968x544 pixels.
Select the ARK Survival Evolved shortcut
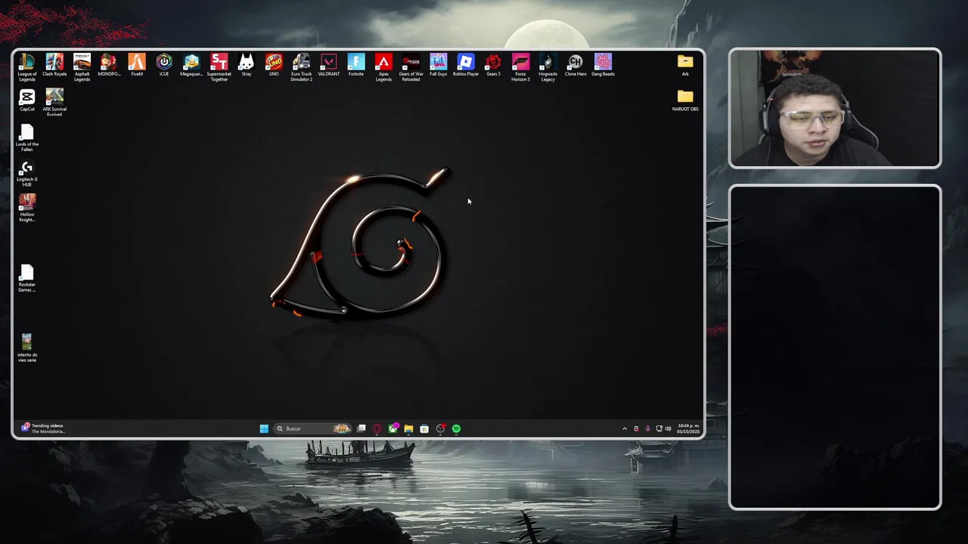pyautogui.click(x=54, y=102)
